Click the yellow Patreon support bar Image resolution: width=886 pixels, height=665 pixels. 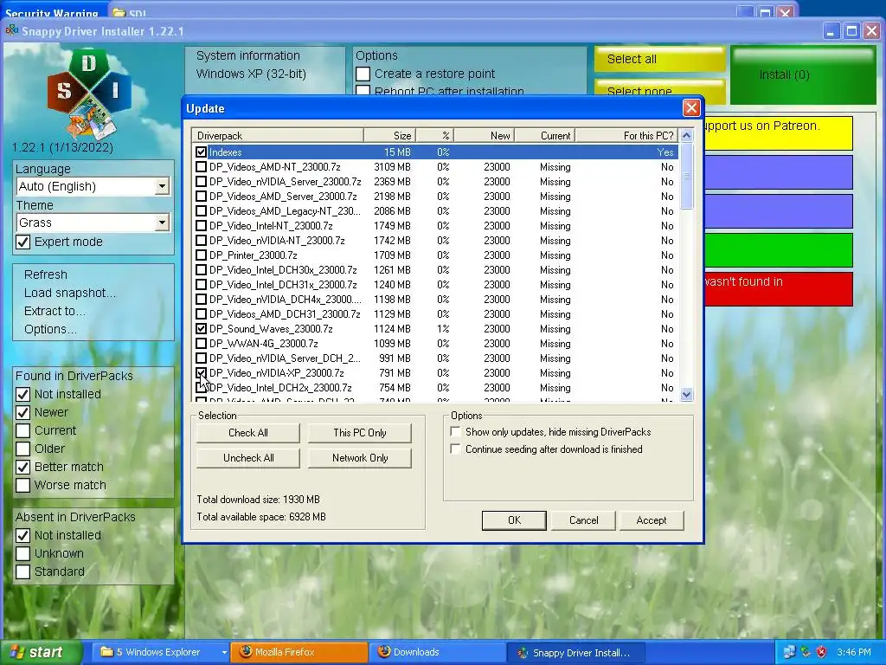[779, 132]
